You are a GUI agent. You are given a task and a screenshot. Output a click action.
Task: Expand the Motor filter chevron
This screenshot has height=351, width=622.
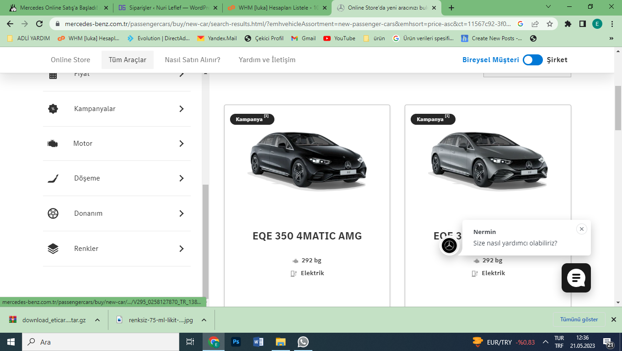[182, 144]
